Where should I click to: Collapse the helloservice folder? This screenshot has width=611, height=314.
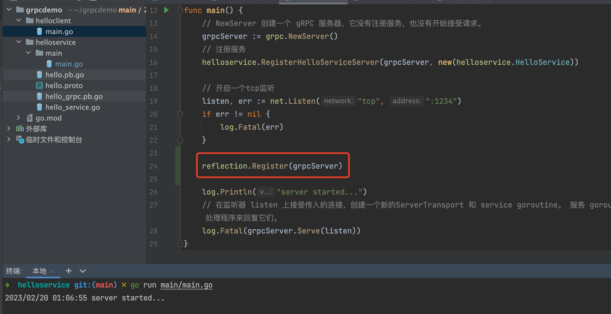pyautogui.click(x=18, y=42)
